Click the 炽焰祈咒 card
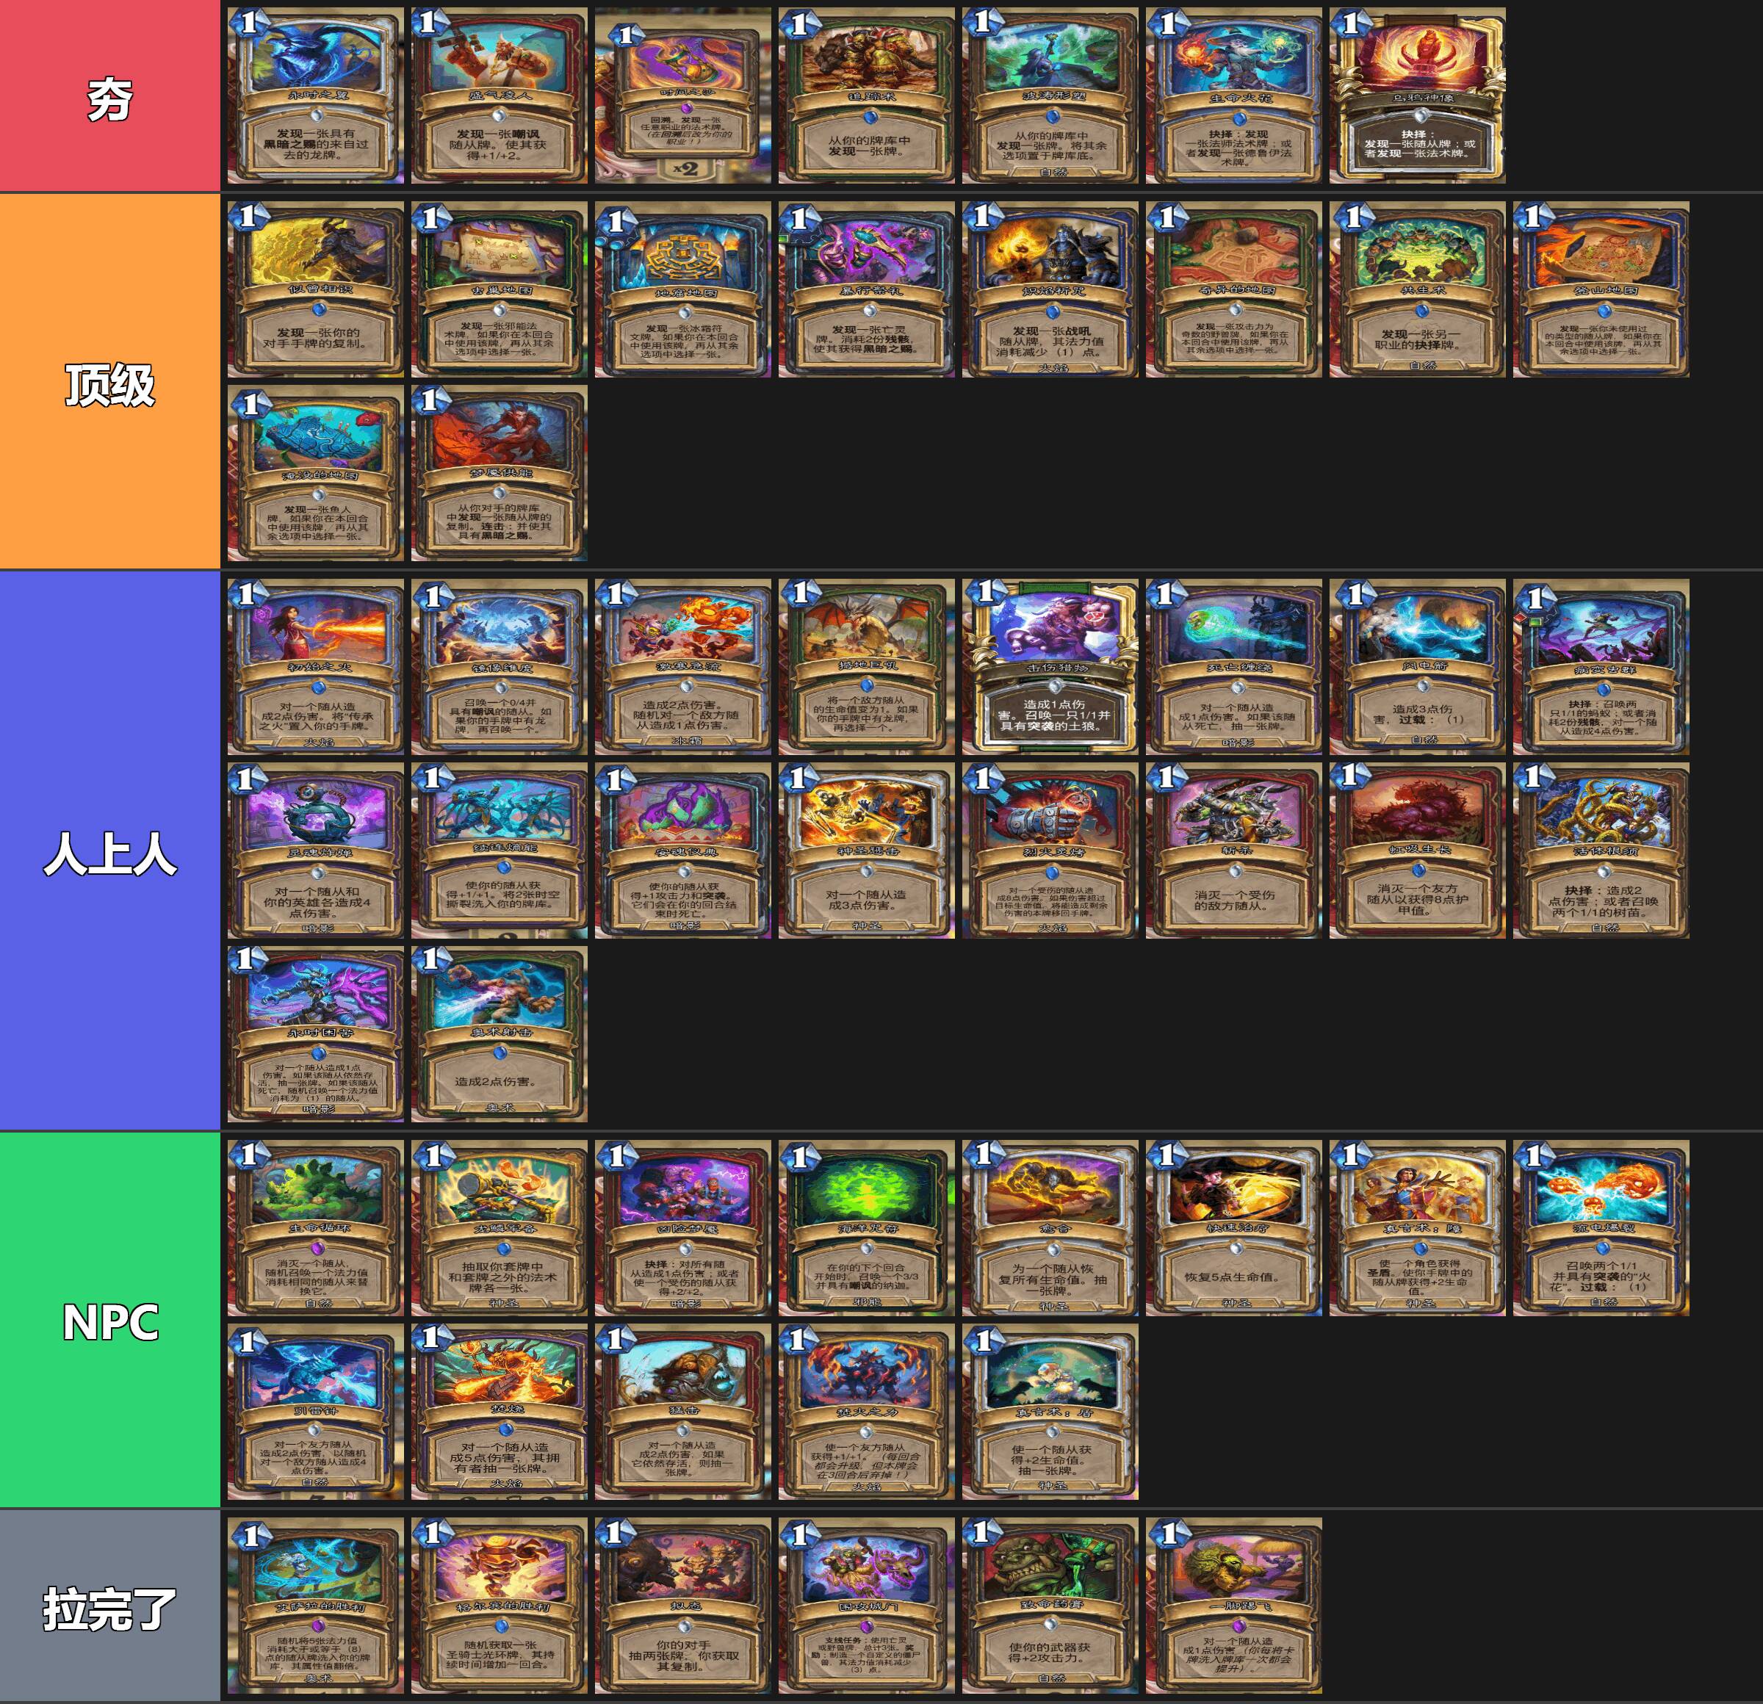The width and height of the screenshot is (1763, 1704). (x=1050, y=289)
